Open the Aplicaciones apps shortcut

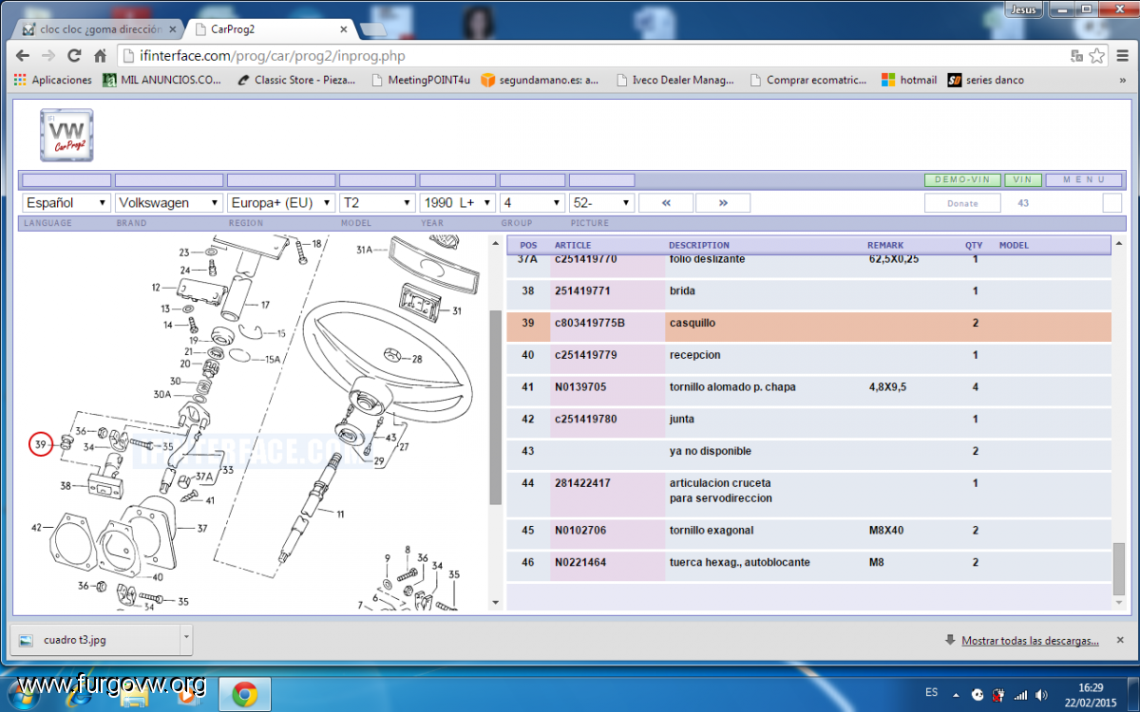tap(53, 80)
